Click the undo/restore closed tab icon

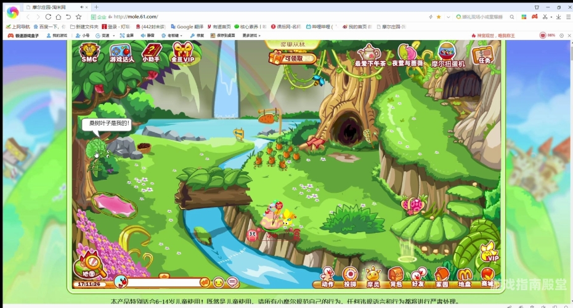(x=68, y=17)
